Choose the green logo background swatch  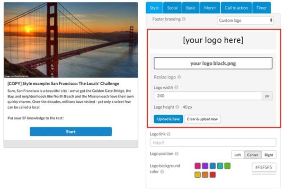coord(227,166)
